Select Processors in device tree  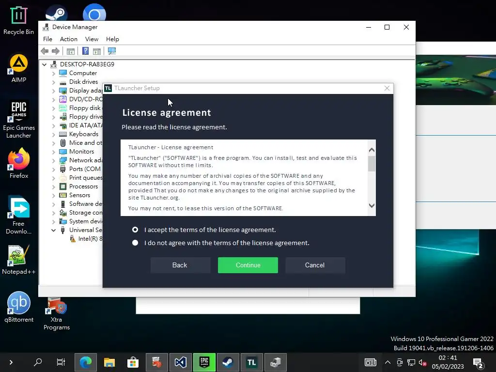(83, 186)
